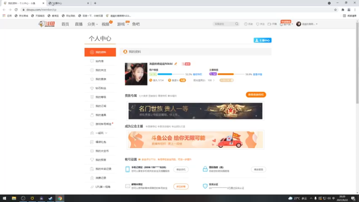Image resolution: width=359 pixels, height=202 pixels.
Task: Click the 鱼丸 5734 coin icon
Action: [151, 80]
